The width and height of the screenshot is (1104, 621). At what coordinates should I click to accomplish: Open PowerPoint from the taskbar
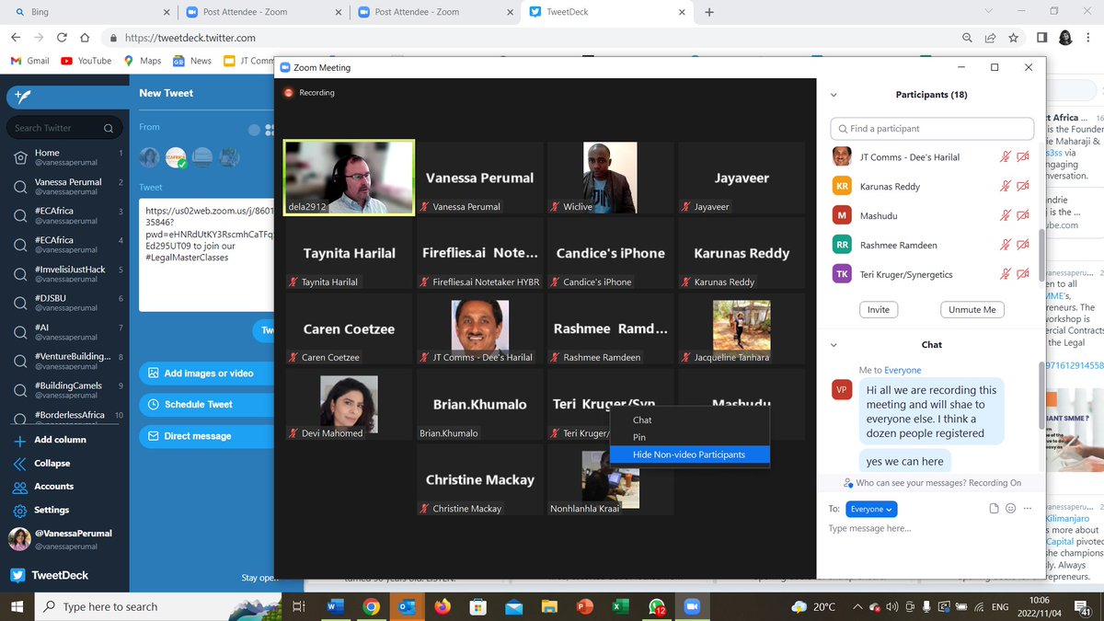pyautogui.click(x=585, y=607)
